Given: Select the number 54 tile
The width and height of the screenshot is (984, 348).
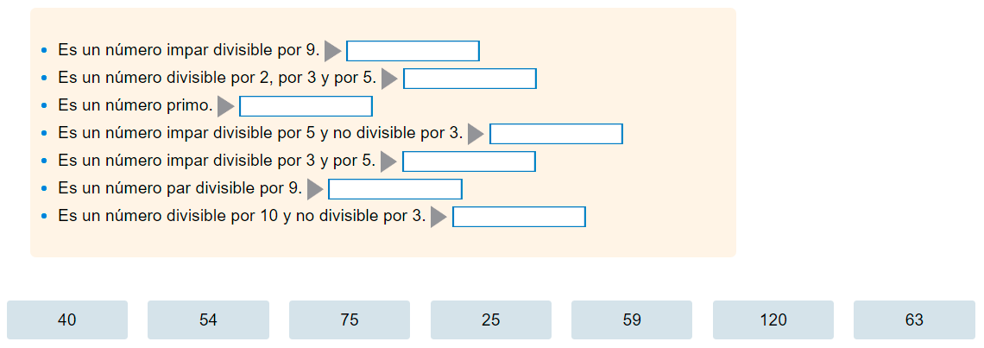Looking at the screenshot, I should point(208,320).
